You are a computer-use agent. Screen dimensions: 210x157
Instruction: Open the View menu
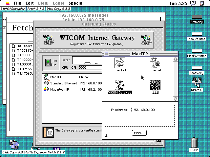(x=43, y=3)
